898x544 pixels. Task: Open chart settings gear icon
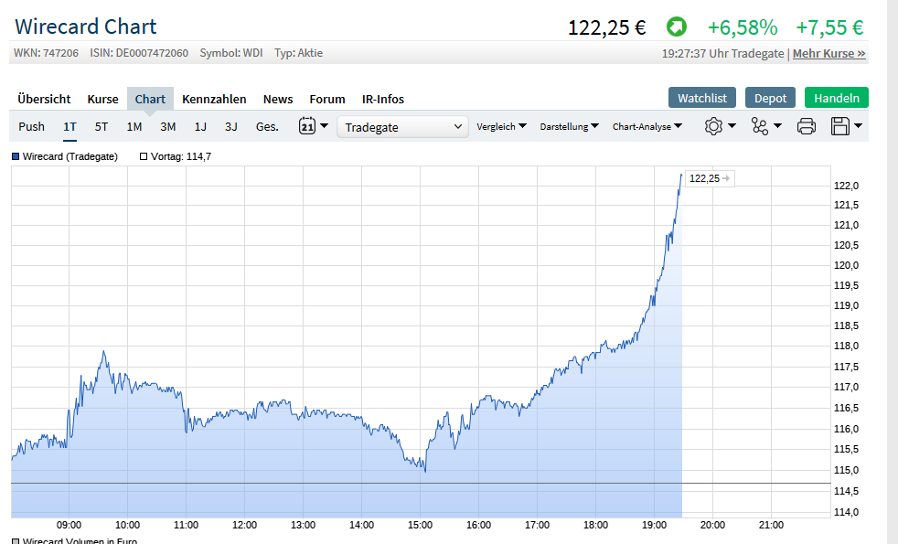[x=713, y=126]
